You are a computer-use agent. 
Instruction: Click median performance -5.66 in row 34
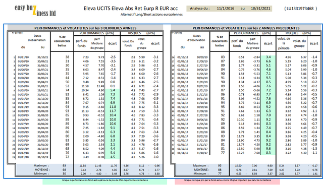256,90
